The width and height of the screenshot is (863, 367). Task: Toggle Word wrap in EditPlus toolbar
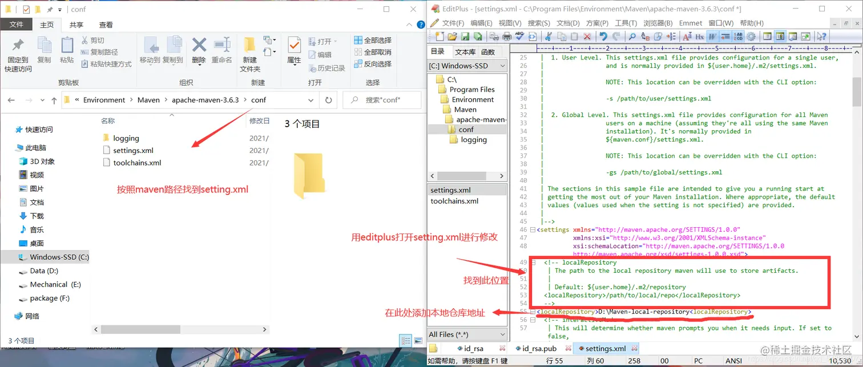[712, 36]
